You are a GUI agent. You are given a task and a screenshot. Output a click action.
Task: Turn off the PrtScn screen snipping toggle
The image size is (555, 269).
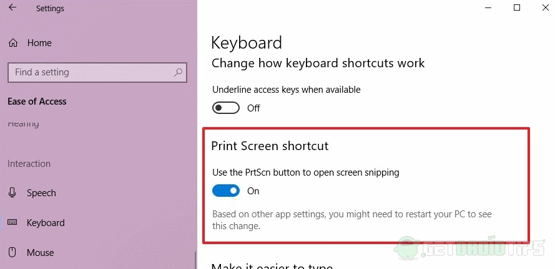[226, 191]
